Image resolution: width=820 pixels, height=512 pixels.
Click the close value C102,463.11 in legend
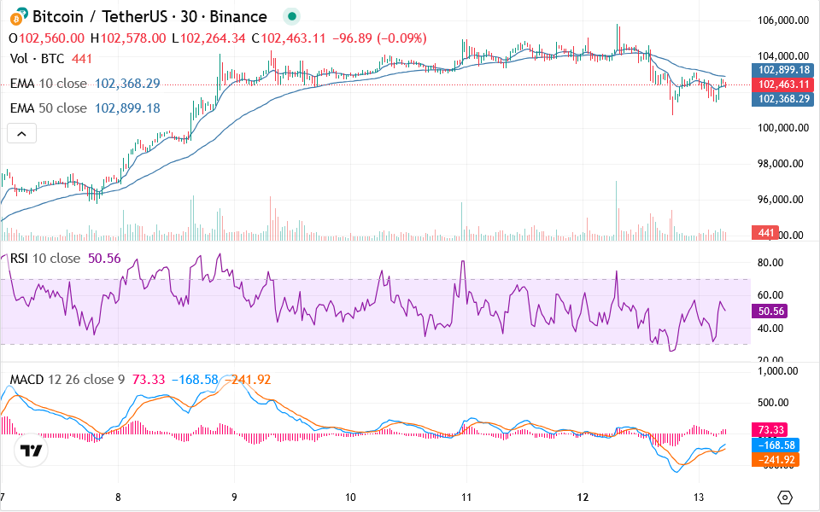289,38
